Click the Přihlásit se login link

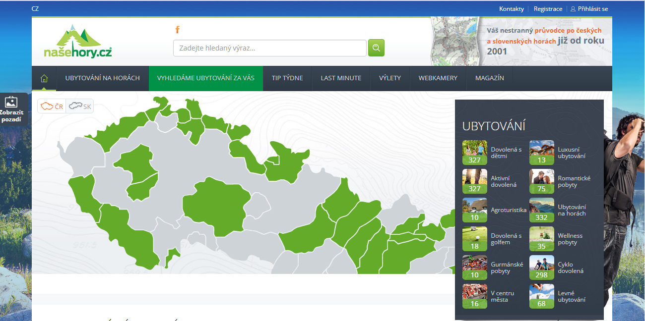589,8
